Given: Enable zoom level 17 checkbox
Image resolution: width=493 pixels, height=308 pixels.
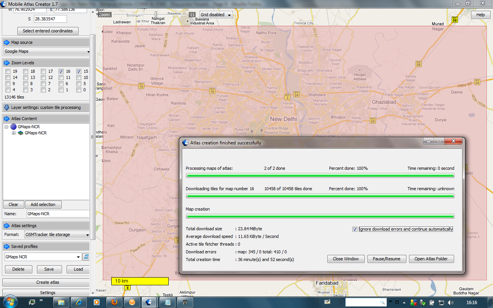Looking at the screenshot, I should pyautogui.click(x=43, y=71).
